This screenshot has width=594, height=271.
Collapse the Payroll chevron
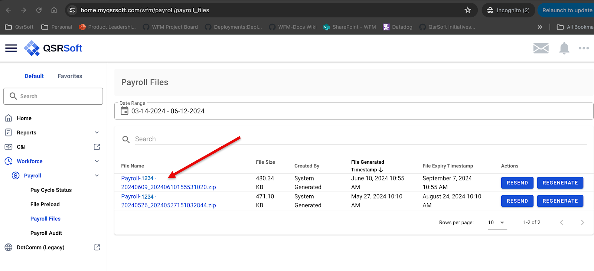coord(97,176)
